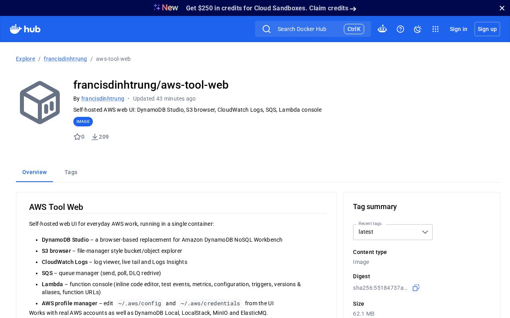
Task: Click the star rating icon
Action: point(77,137)
